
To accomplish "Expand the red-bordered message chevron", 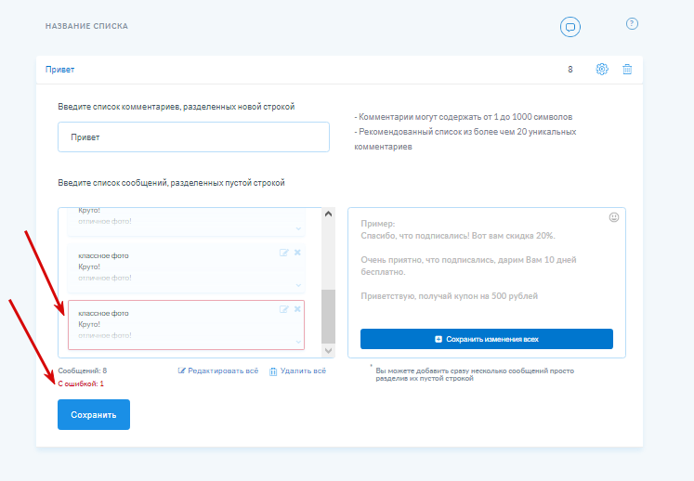I will click(x=298, y=342).
